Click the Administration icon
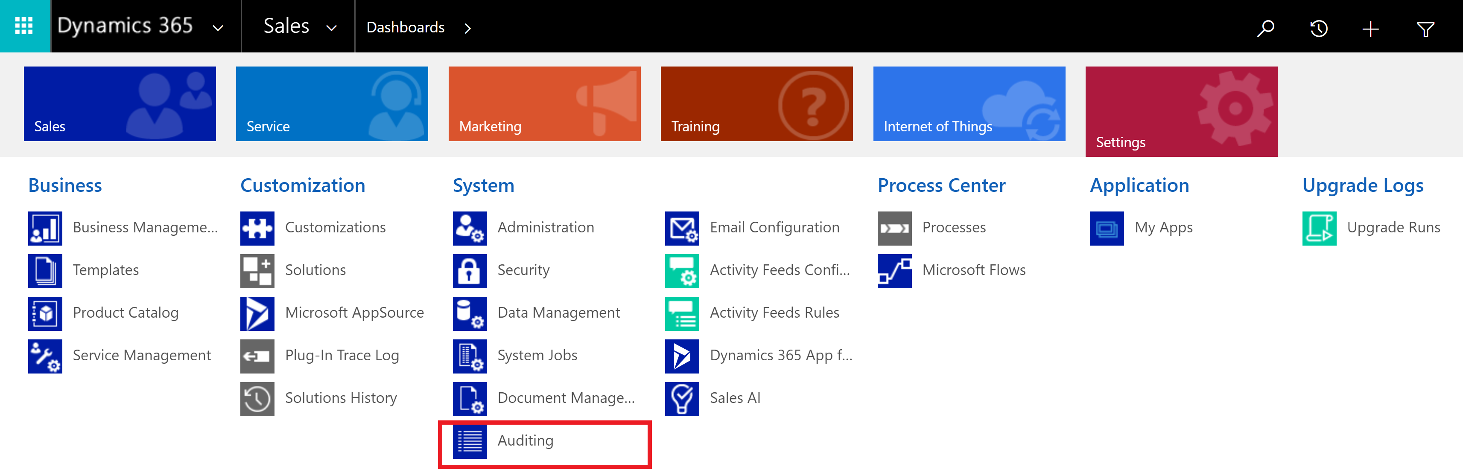The height and width of the screenshot is (472, 1463). (470, 228)
